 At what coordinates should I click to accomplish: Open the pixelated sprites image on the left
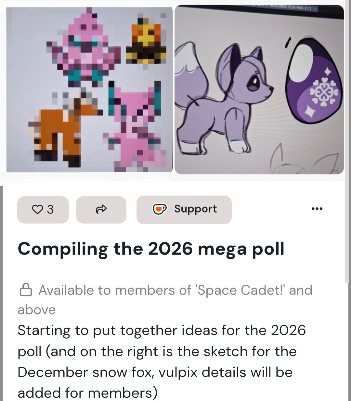coord(89,89)
